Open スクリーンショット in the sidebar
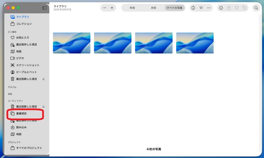Screen dimensions: 264x158 click(27, 65)
